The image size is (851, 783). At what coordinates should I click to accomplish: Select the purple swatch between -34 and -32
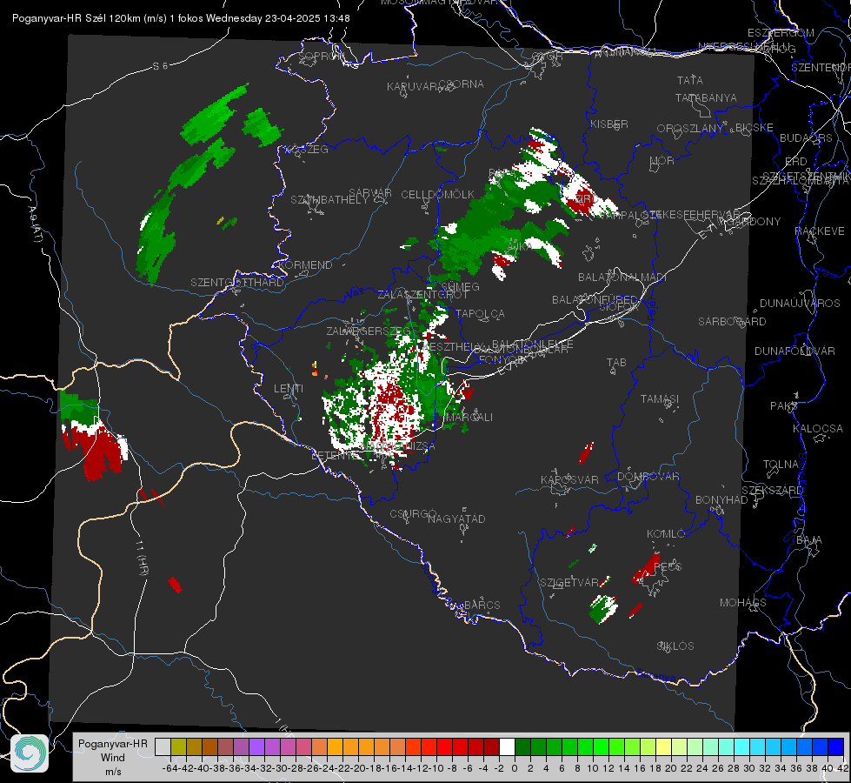(x=256, y=746)
